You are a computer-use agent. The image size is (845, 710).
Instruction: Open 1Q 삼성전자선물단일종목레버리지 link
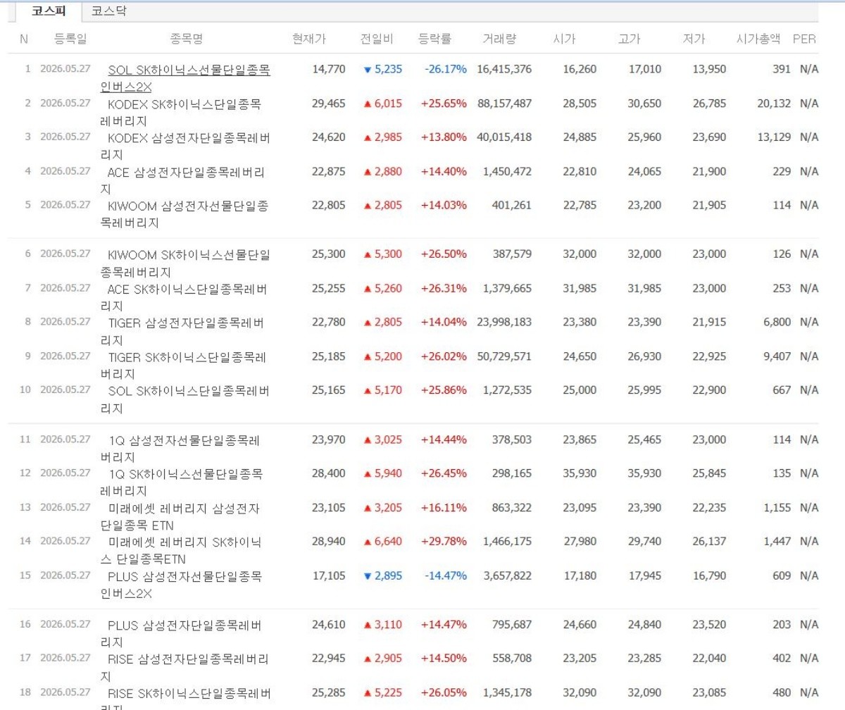click(x=180, y=448)
